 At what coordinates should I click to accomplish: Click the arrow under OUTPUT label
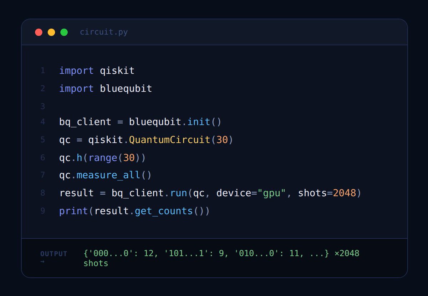[42, 262]
